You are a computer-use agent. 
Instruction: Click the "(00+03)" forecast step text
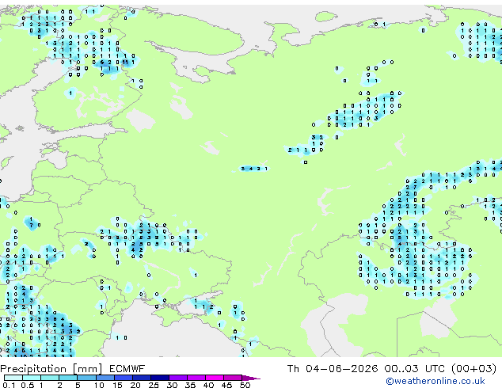(x=473, y=369)
